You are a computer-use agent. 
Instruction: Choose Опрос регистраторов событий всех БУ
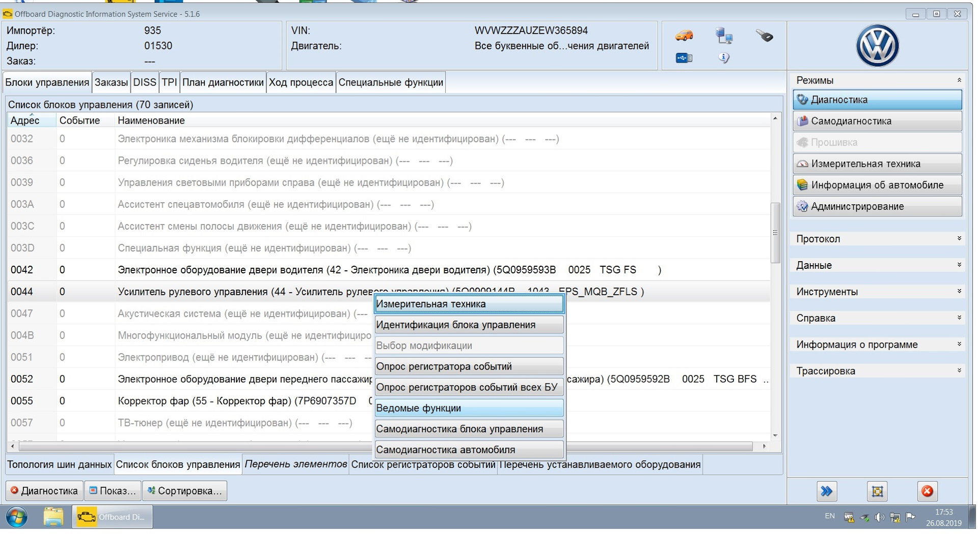tap(469, 387)
